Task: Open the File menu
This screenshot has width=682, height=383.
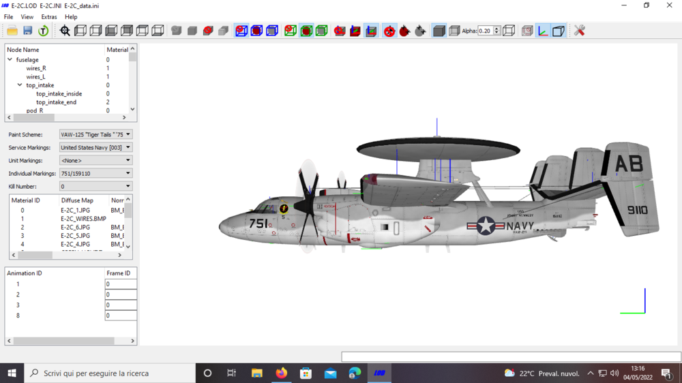Action: (x=8, y=17)
